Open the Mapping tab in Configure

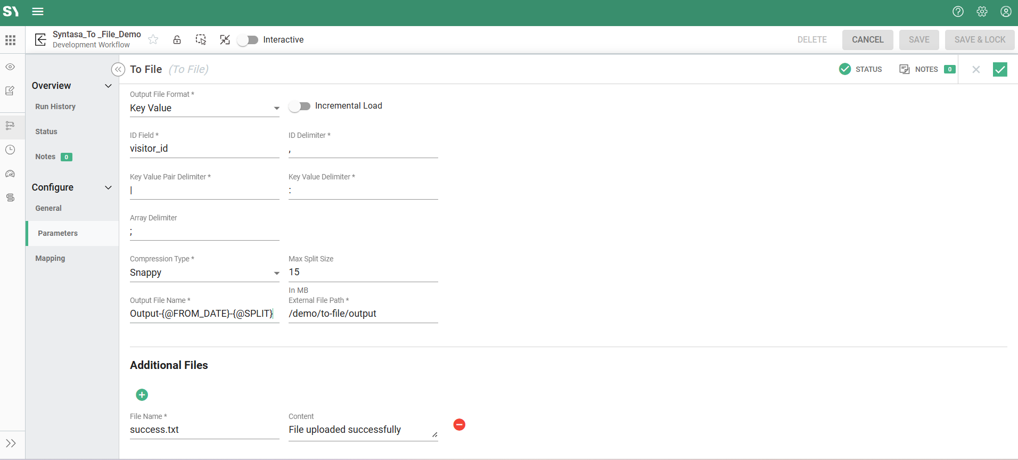point(50,258)
